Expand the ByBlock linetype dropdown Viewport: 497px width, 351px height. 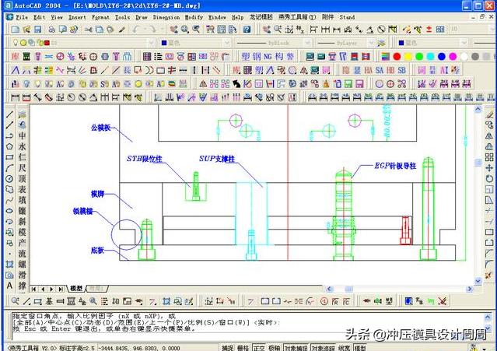pyautogui.click(x=307, y=43)
